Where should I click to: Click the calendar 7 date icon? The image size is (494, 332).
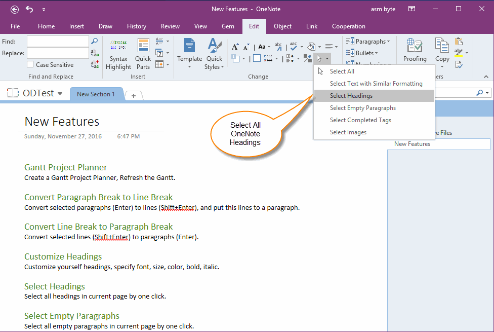click(x=159, y=53)
